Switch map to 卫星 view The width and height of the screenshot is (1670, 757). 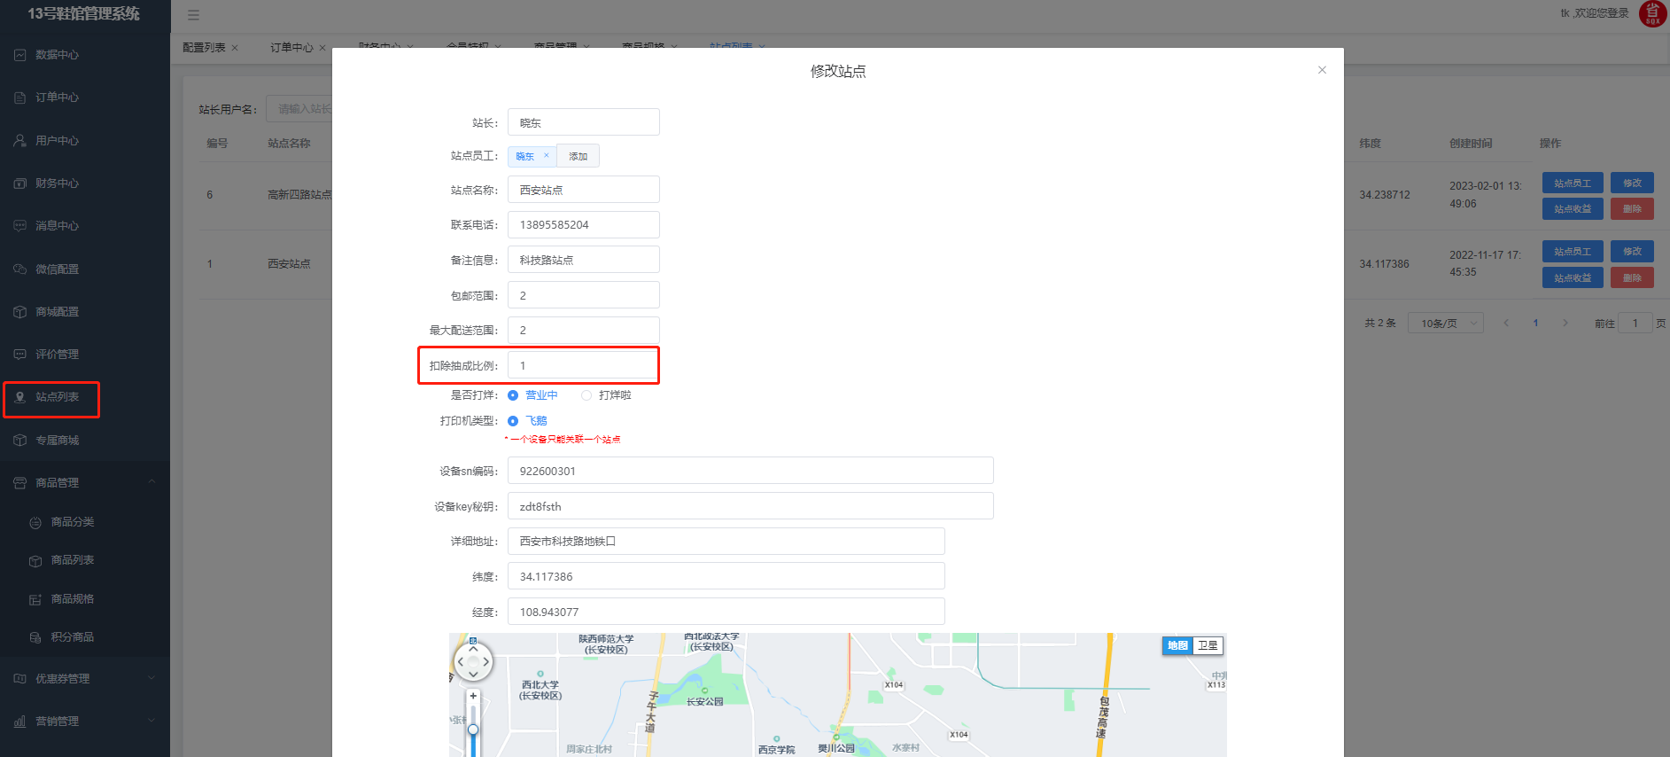coord(1208,645)
